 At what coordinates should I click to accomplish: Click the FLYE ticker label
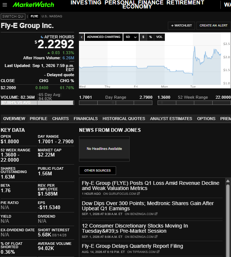(x=35, y=16)
